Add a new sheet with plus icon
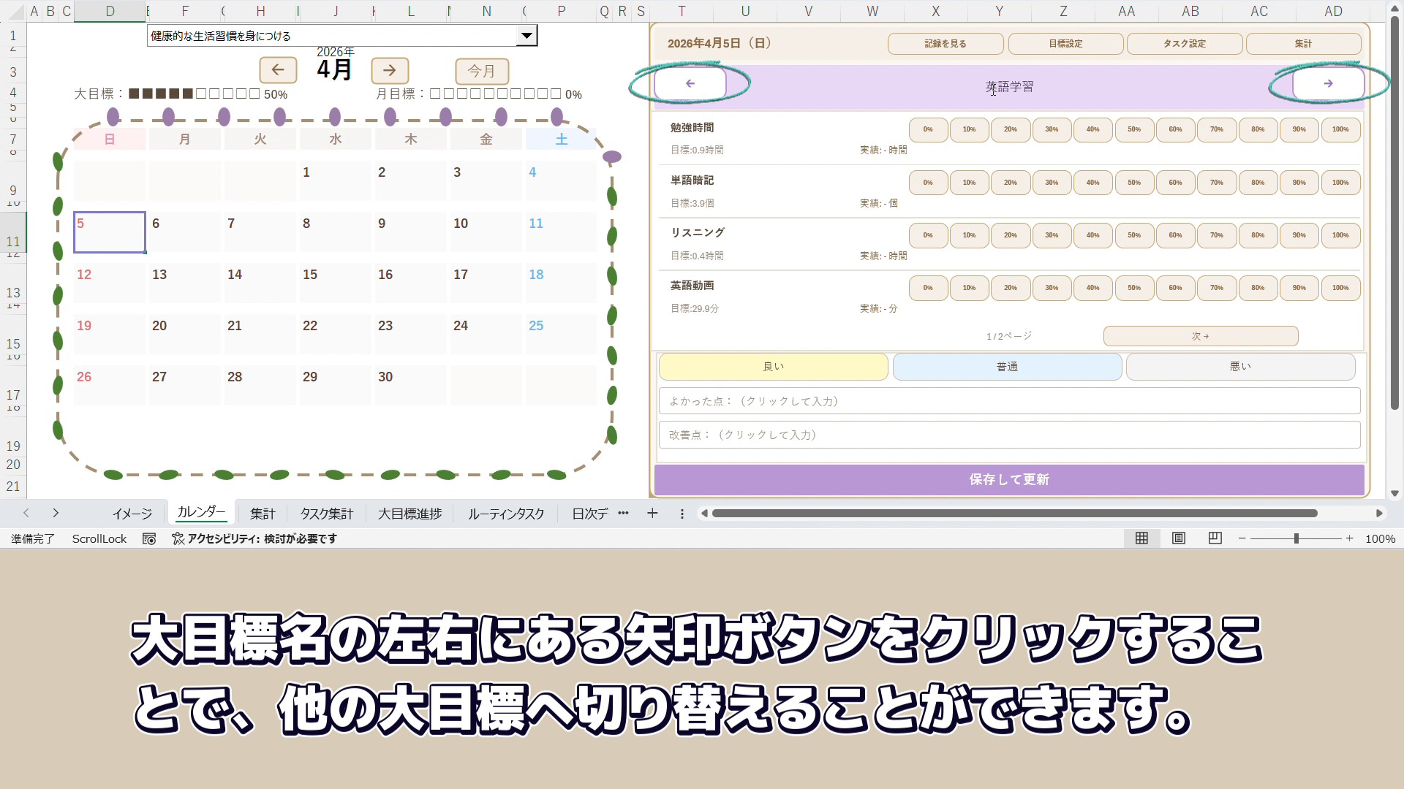This screenshot has width=1404, height=789. (x=652, y=514)
